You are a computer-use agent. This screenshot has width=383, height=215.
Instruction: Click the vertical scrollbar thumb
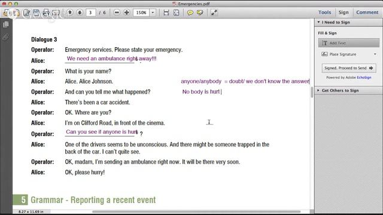pos(312,92)
